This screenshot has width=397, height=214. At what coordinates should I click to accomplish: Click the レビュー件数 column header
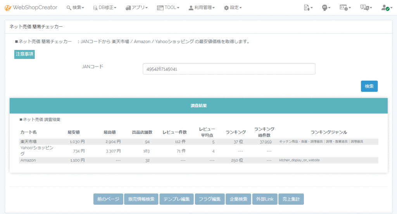(175, 132)
